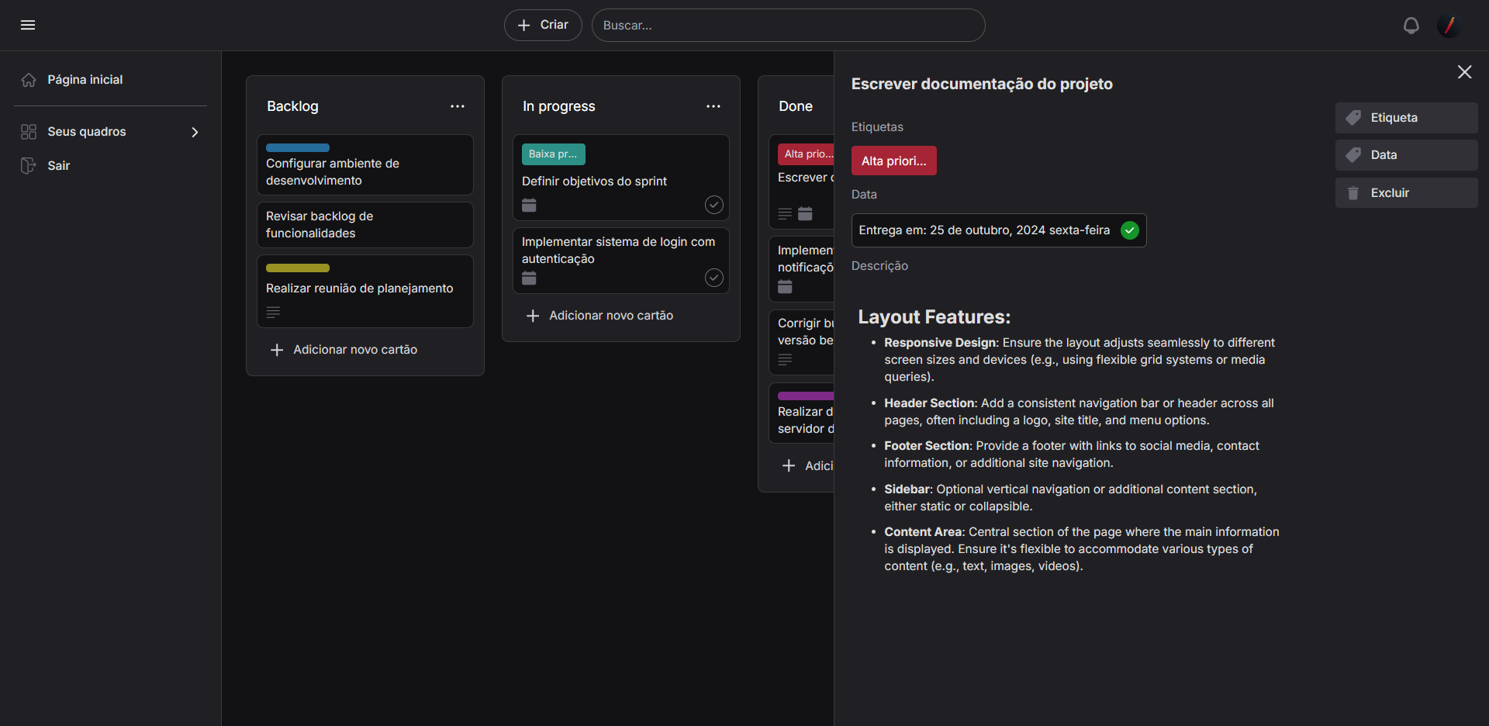This screenshot has width=1489, height=726.
Task: Focus the Buscar search field
Action: coord(789,26)
